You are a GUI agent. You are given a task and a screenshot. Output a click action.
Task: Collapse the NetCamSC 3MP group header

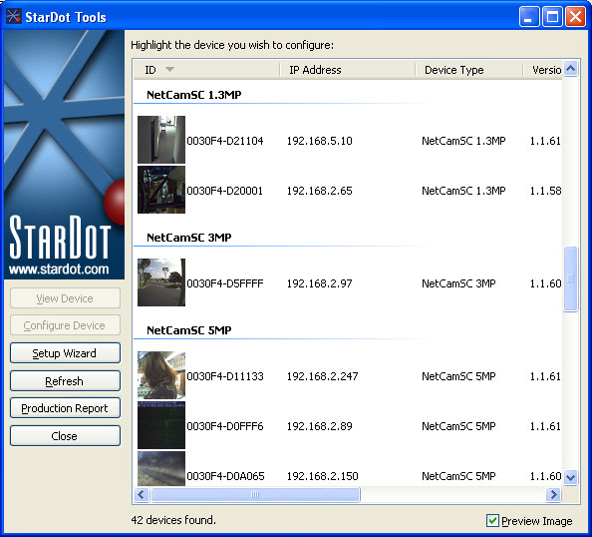tap(188, 238)
